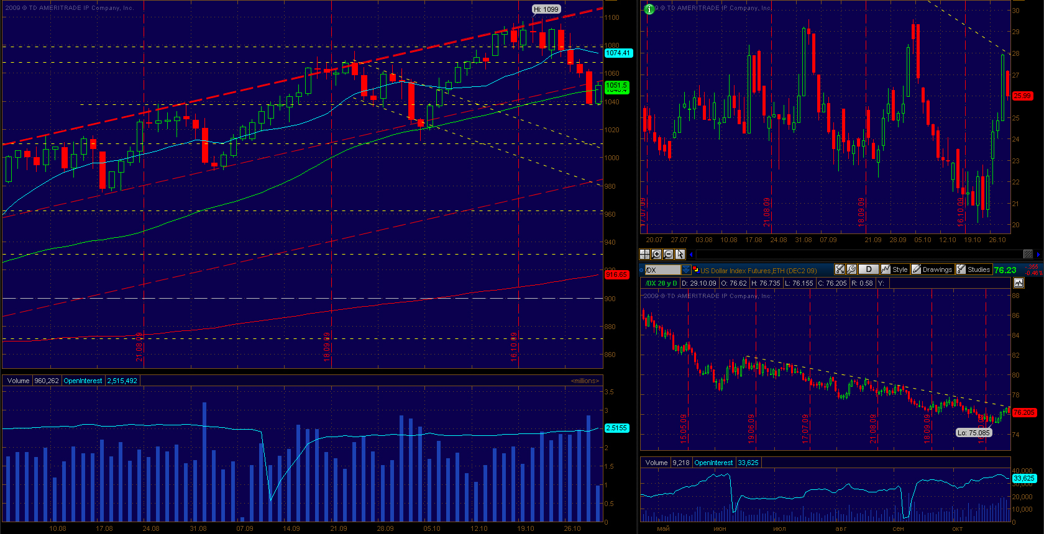
Task: Click the 16.10.09 date marker on main chart
Action: point(514,346)
